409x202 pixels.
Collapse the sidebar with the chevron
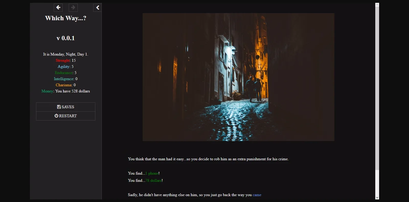click(98, 8)
